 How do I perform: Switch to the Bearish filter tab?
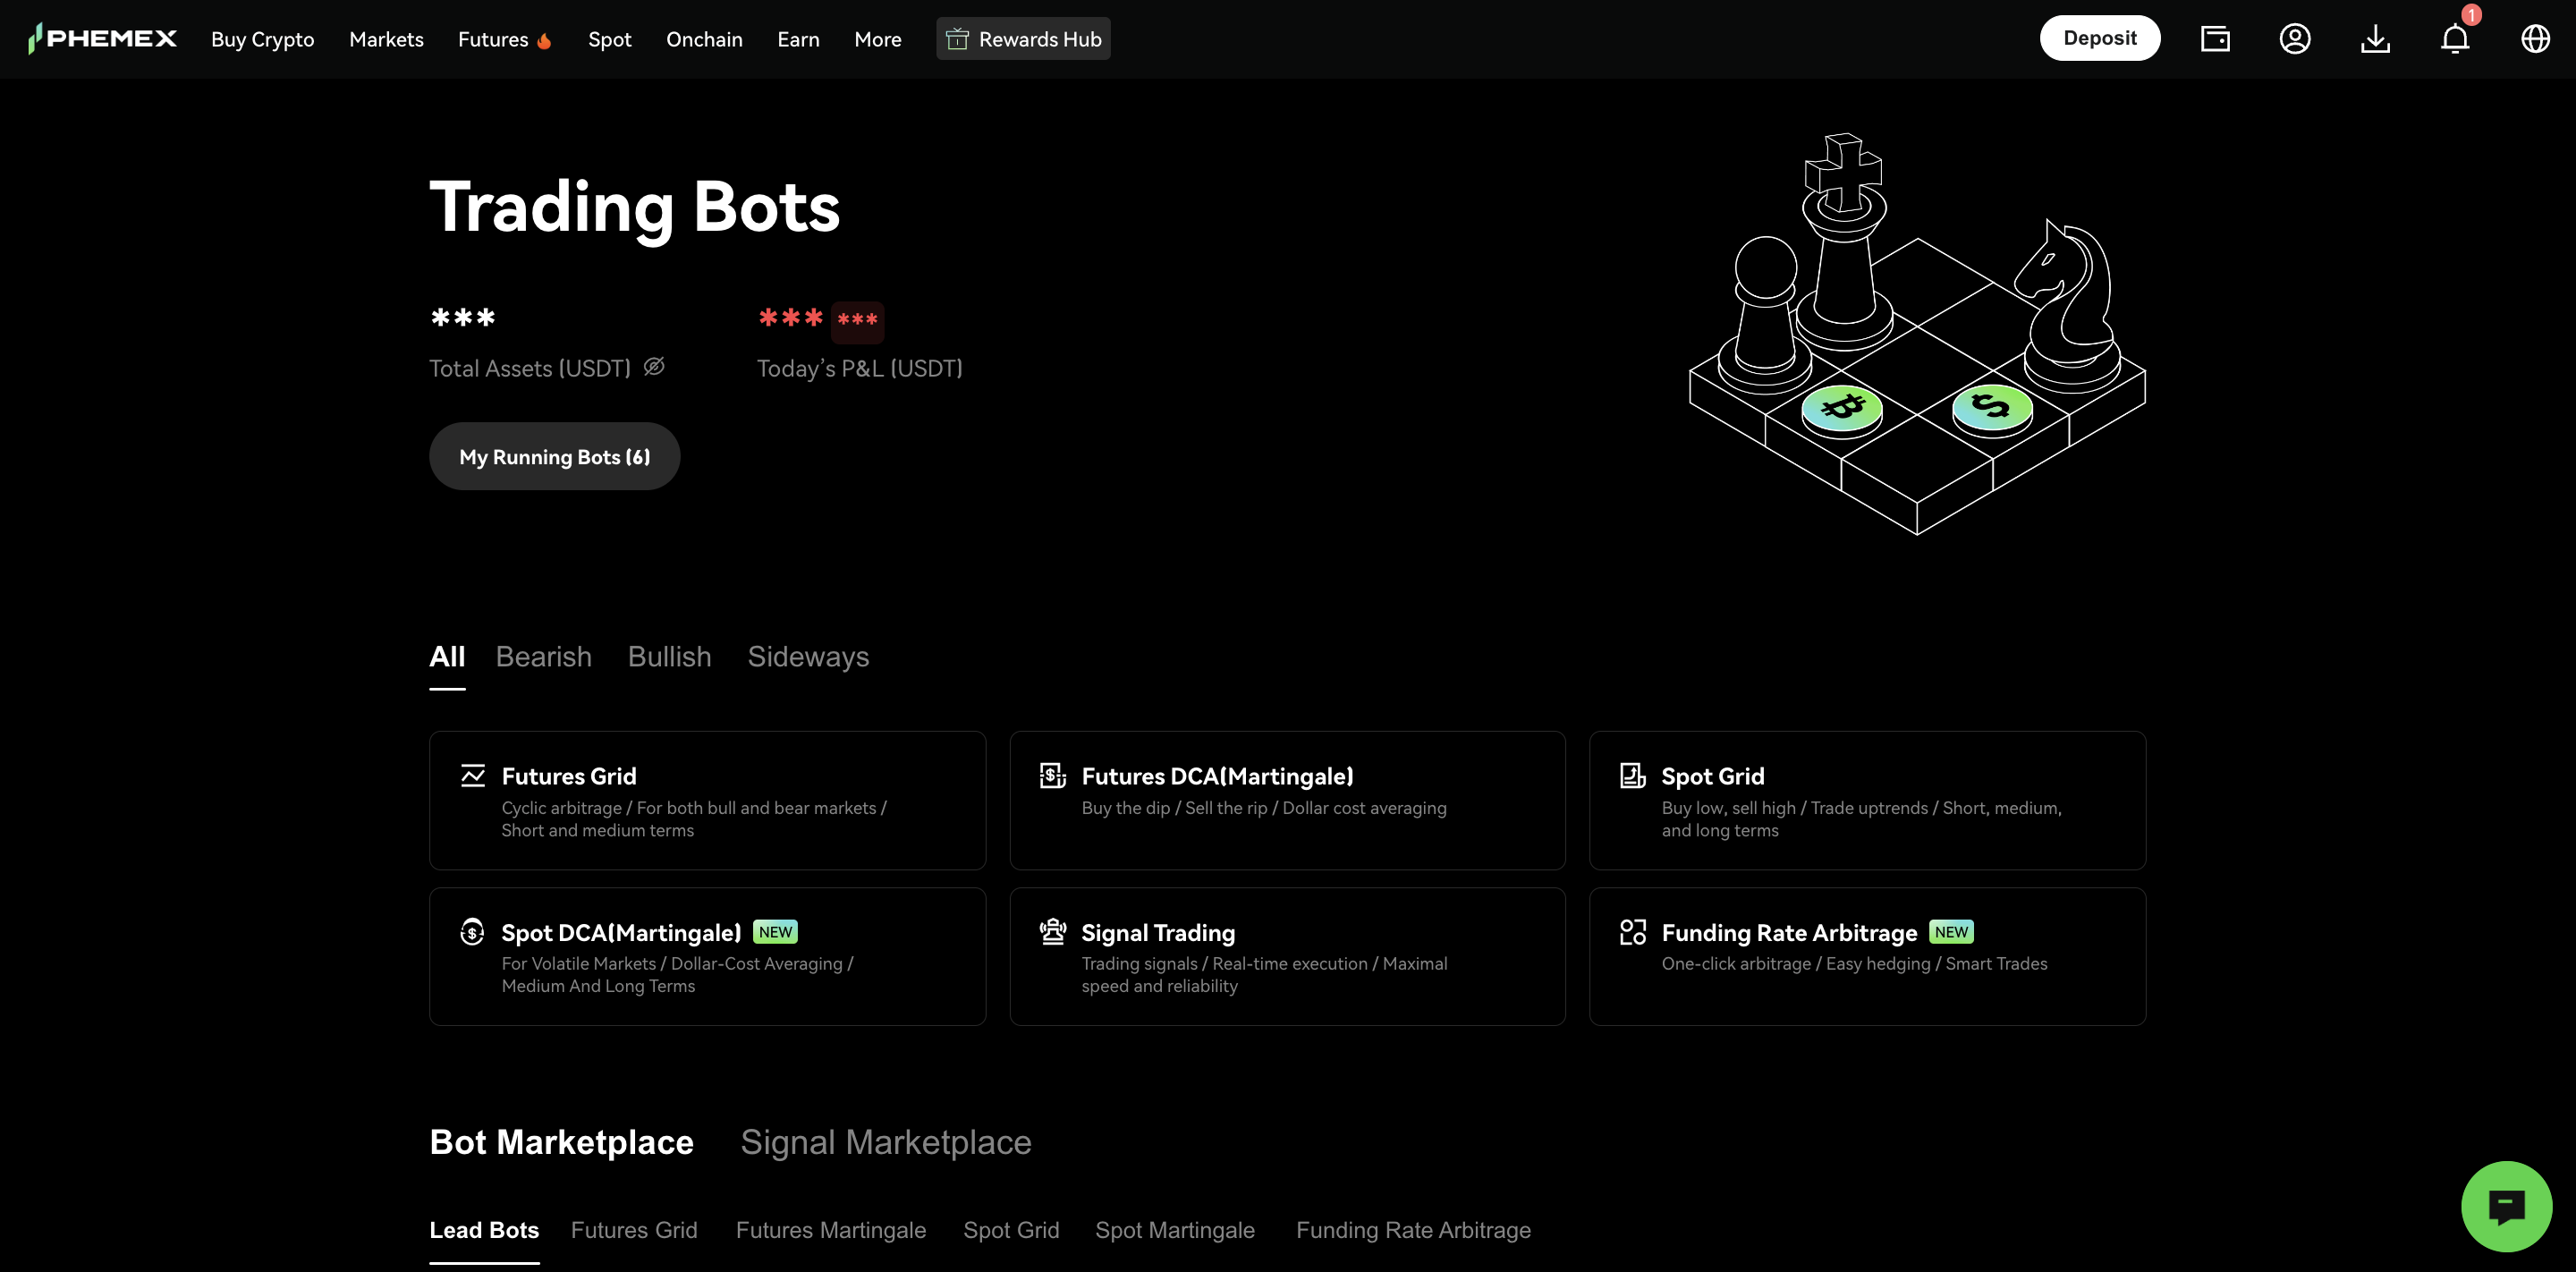543,656
